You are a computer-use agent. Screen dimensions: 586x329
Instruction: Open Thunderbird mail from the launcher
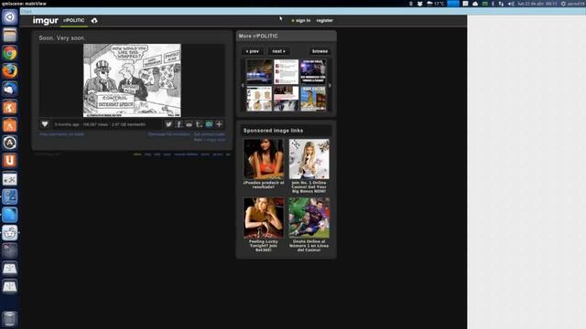pyautogui.click(x=10, y=89)
